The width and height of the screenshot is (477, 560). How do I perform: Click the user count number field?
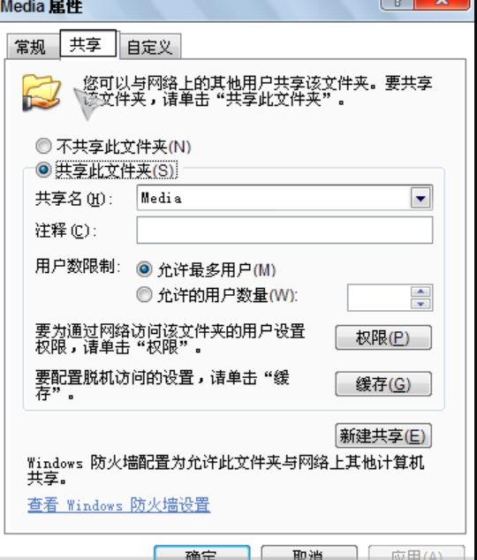coord(379,298)
